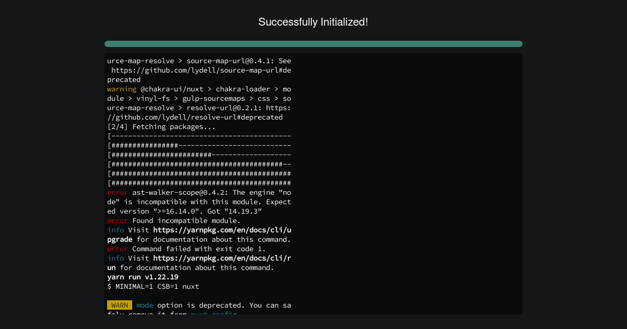Screen dimensions: 627x329
Task: Click the "Successfully Initialized!" heading
Action: [313, 22]
